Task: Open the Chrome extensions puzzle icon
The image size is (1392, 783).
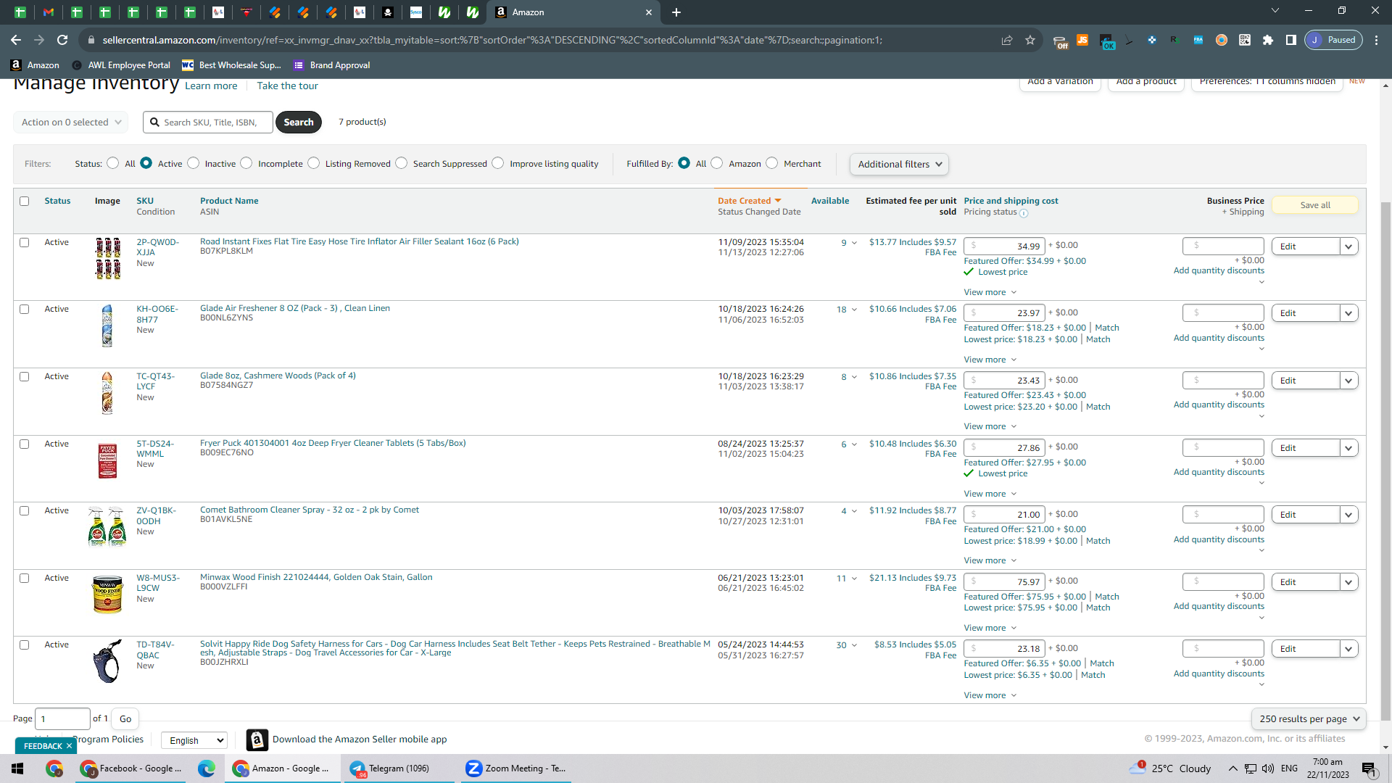Action: tap(1268, 40)
